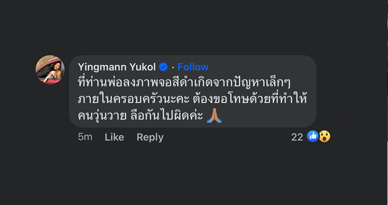Click empty space inside the comment bubble
The width and height of the screenshot is (388, 205).
[x=272, y=115]
